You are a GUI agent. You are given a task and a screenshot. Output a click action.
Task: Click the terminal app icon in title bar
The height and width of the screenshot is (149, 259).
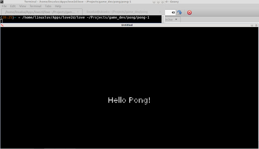(x=2, y=2)
